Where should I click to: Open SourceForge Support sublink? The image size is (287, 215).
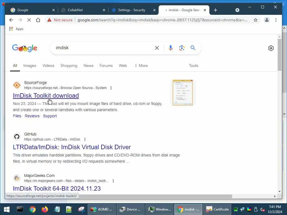click(50, 116)
